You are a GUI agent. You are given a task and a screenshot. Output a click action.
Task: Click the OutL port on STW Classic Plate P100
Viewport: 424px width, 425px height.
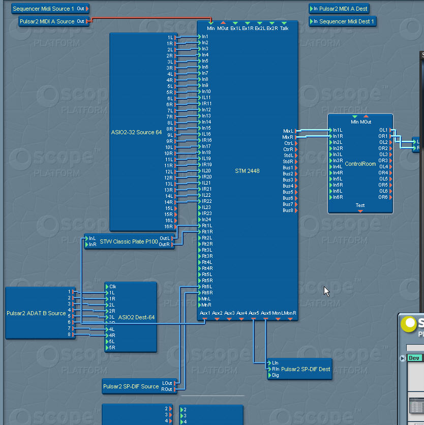[172, 238]
